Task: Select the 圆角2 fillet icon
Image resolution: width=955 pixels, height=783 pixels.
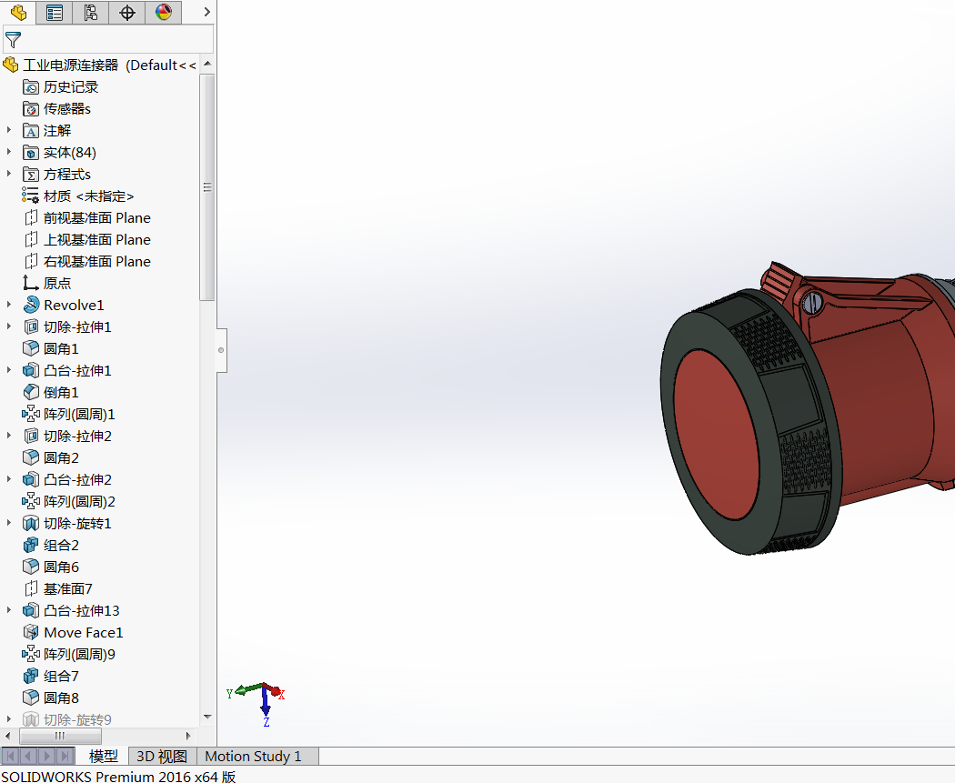Action: point(30,457)
